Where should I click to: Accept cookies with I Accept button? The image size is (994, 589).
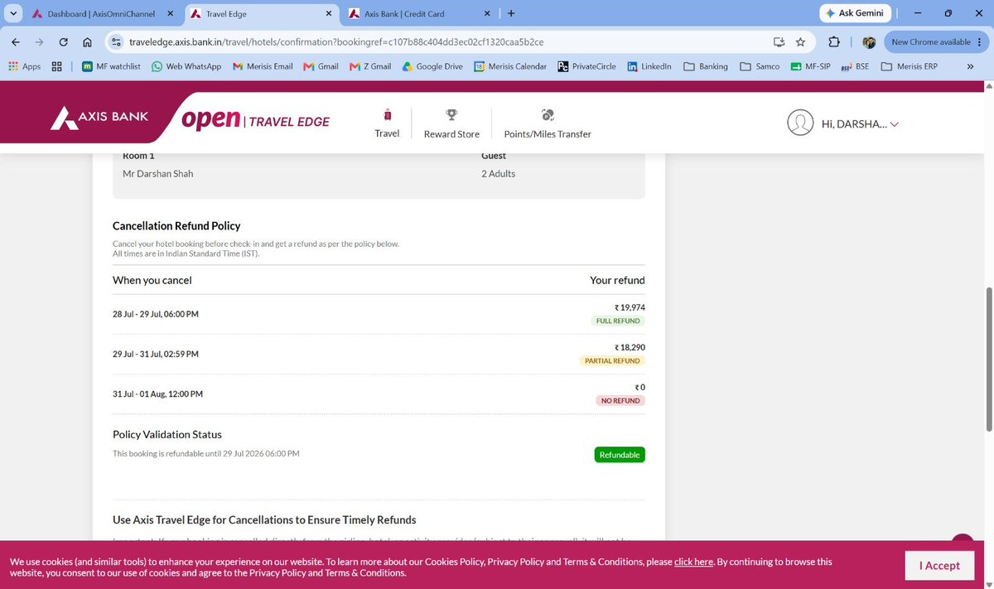(x=939, y=565)
